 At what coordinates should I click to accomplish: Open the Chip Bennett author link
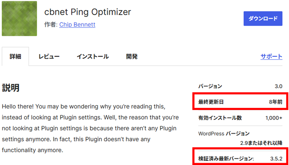tap(77, 25)
